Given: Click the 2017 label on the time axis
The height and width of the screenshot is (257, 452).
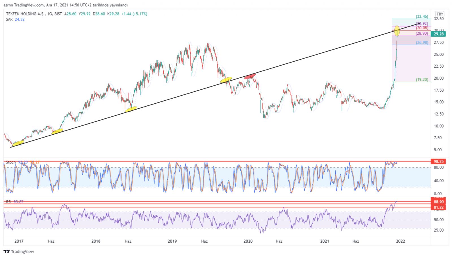Looking at the screenshot, I should click(x=19, y=241).
